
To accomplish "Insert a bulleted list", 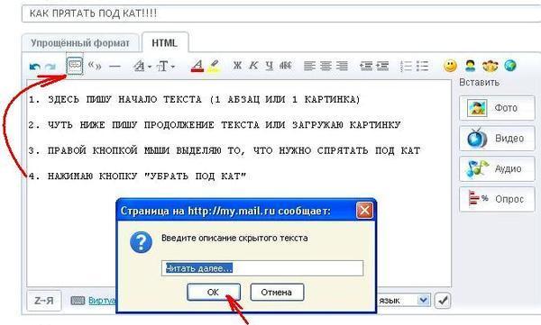I will [x=422, y=66].
